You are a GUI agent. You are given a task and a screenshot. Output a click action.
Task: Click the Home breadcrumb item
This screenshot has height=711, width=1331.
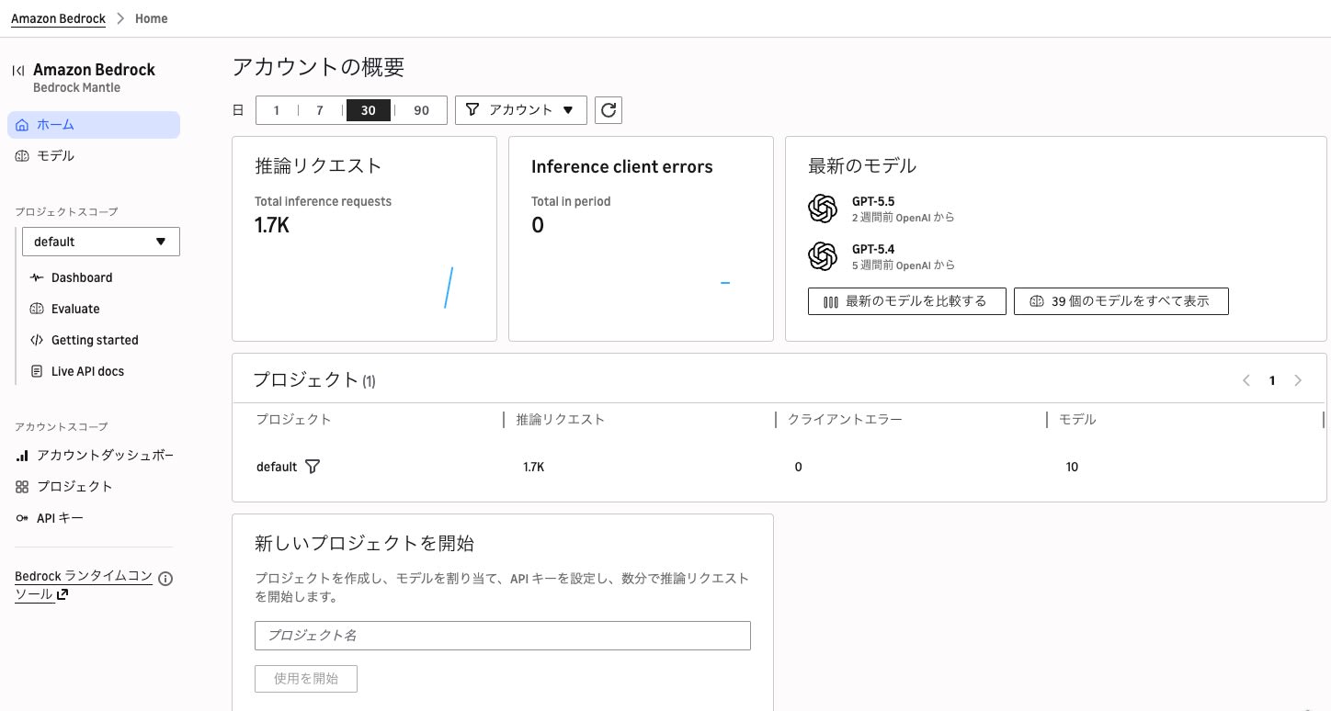coord(152,18)
